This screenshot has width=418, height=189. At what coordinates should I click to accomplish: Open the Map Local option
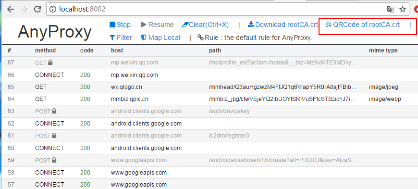pos(161,38)
